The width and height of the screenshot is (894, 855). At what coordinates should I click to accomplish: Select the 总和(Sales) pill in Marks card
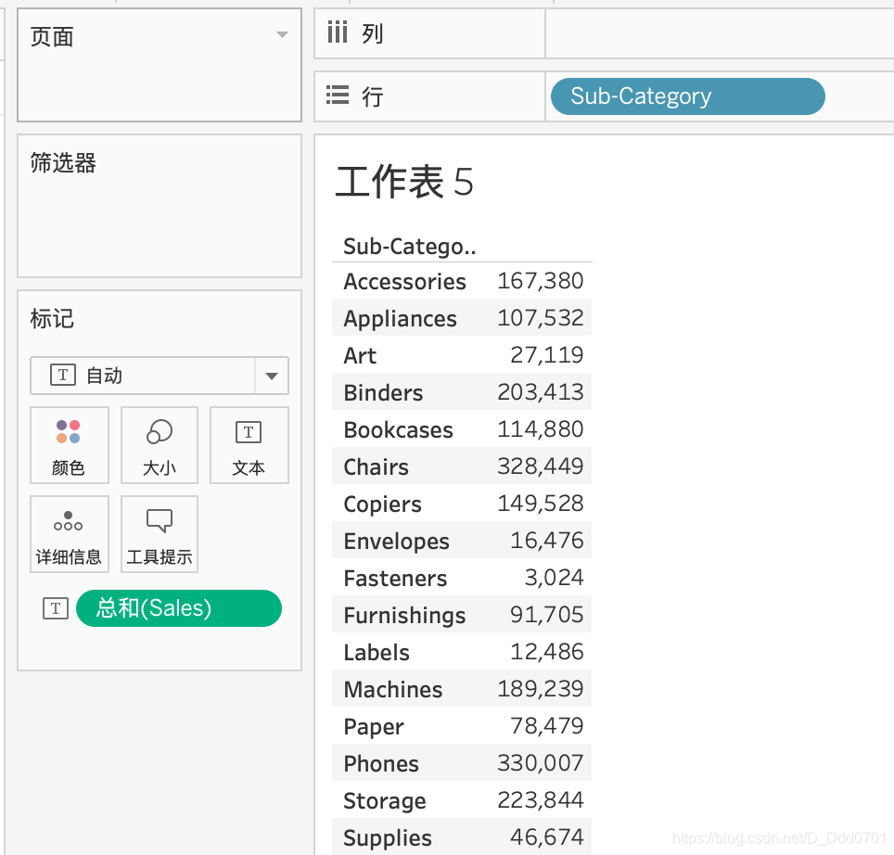pyautogui.click(x=178, y=608)
